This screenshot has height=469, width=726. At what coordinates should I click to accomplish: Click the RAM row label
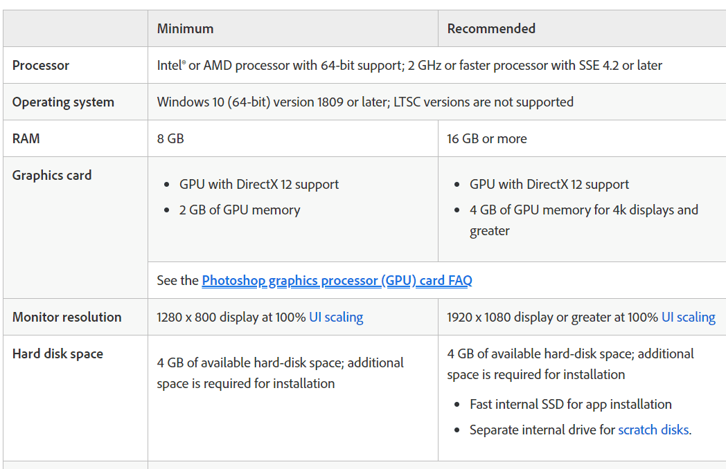coord(26,138)
